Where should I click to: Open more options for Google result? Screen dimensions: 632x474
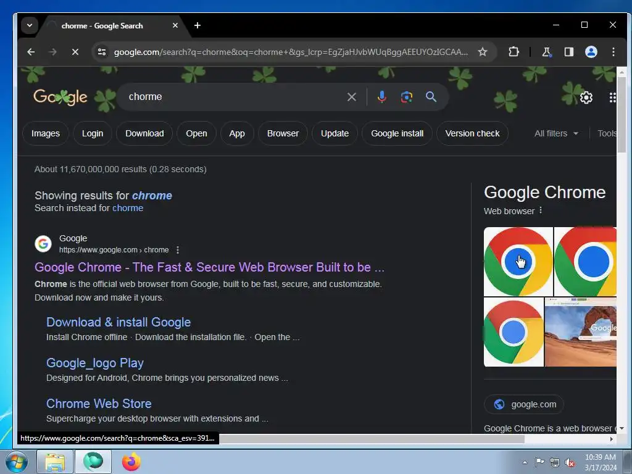[x=178, y=250]
